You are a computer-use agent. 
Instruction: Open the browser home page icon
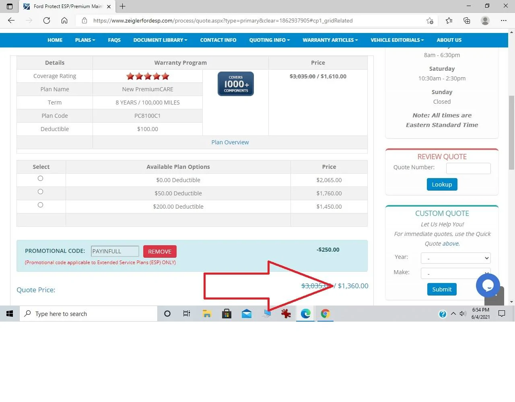tap(64, 21)
